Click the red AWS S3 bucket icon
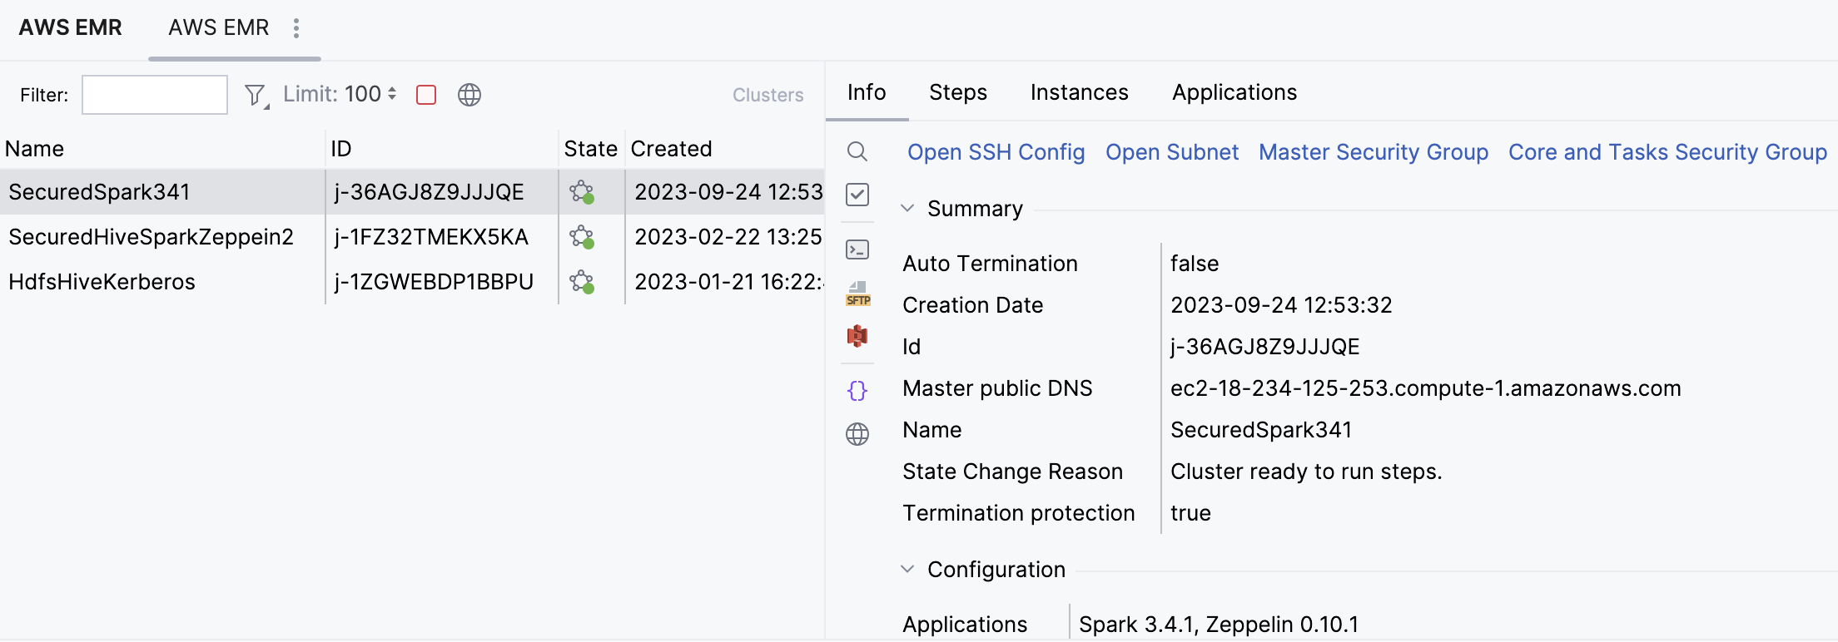Viewport: 1838px width, 642px height. (x=857, y=336)
